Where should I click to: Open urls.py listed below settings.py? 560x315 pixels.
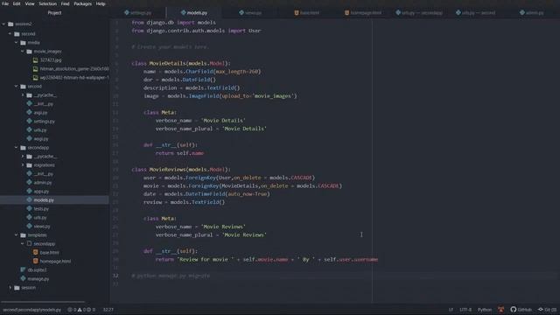pos(40,130)
